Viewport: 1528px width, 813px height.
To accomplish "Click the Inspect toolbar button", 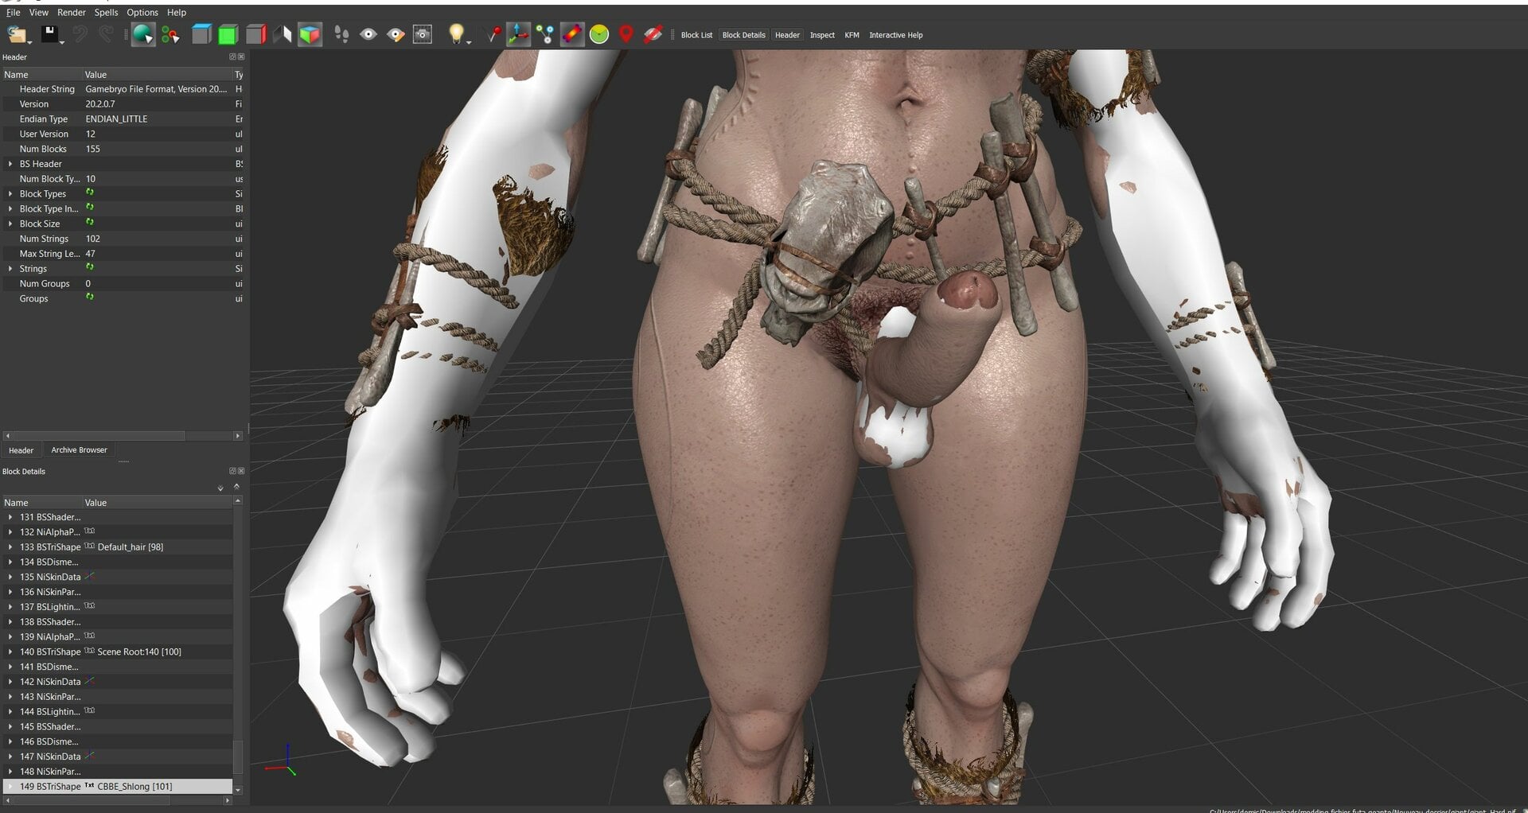I will tap(822, 35).
